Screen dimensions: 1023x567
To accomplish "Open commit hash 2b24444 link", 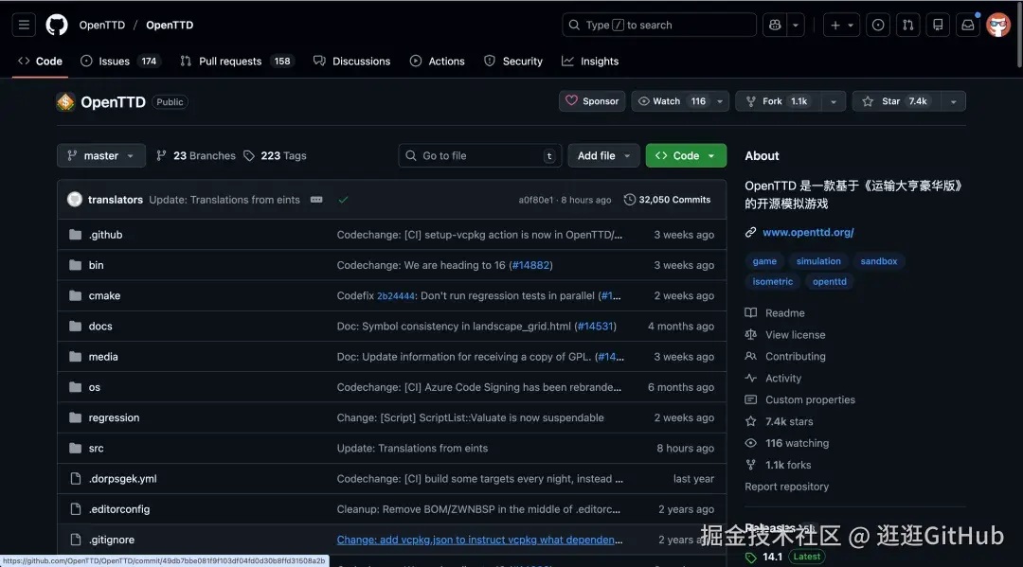I will pyautogui.click(x=395, y=296).
